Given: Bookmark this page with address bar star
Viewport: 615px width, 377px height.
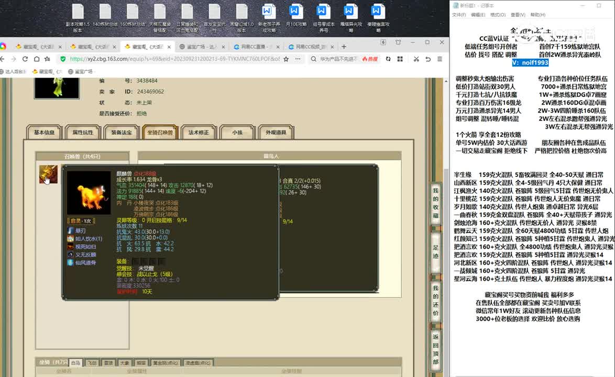Looking at the screenshot, I should tap(287, 59).
